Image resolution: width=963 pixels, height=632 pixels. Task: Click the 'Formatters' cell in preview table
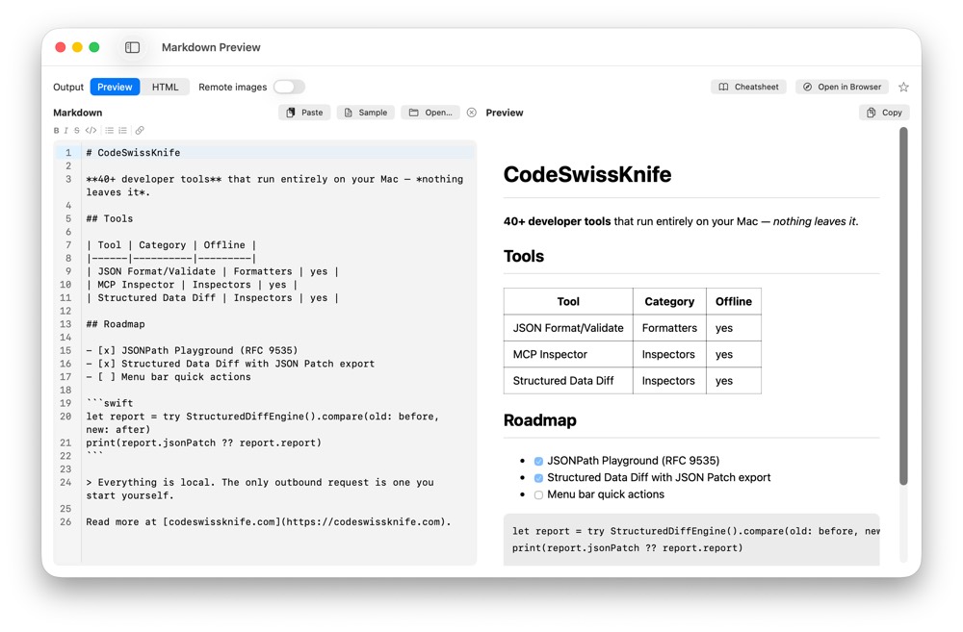(669, 328)
